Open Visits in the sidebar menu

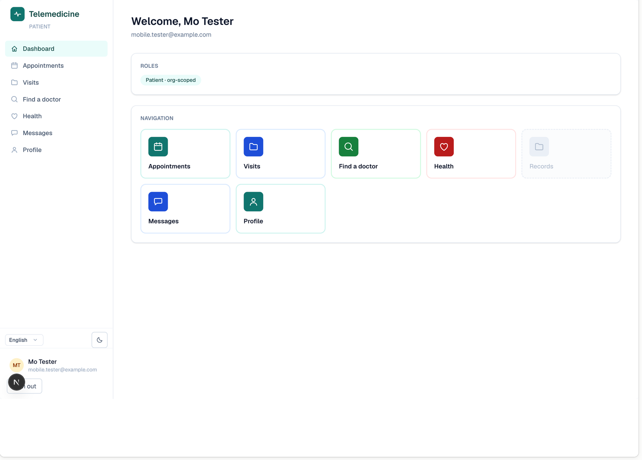click(56, 83)
